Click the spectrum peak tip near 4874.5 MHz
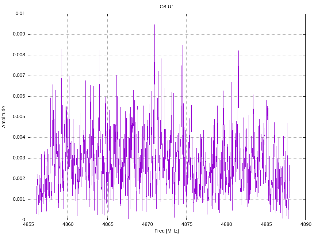 [x=182, y=46]
